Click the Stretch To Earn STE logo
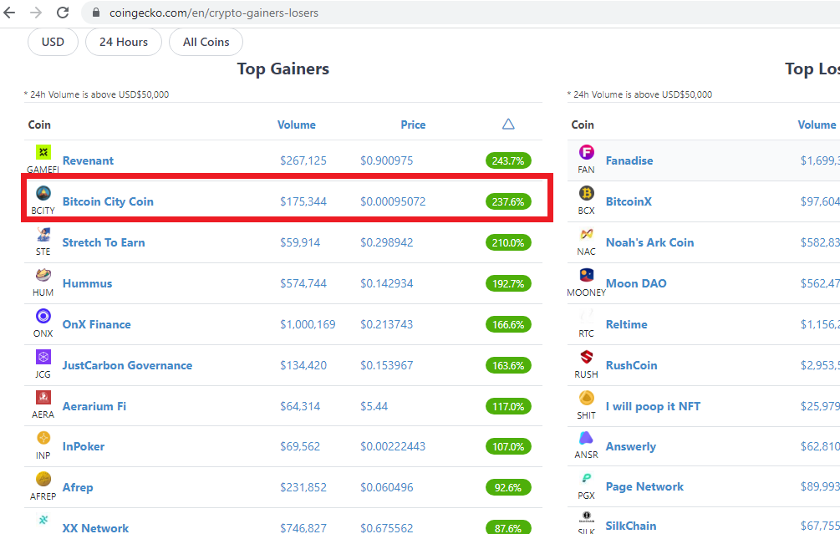 tap(43, 234)
